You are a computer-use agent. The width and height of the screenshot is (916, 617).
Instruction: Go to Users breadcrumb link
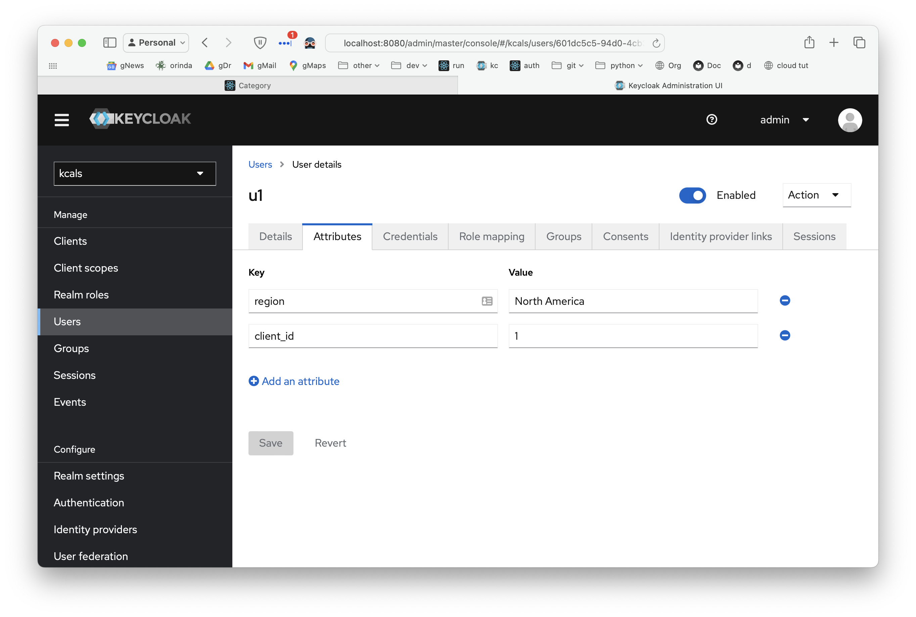click(x=260, y=165)
